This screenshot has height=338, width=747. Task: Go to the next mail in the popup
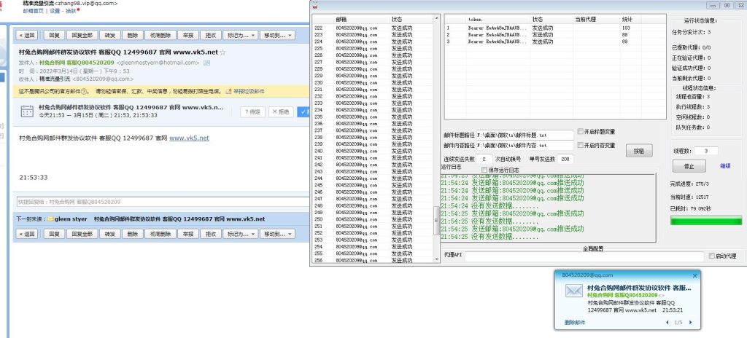point(691,322)
